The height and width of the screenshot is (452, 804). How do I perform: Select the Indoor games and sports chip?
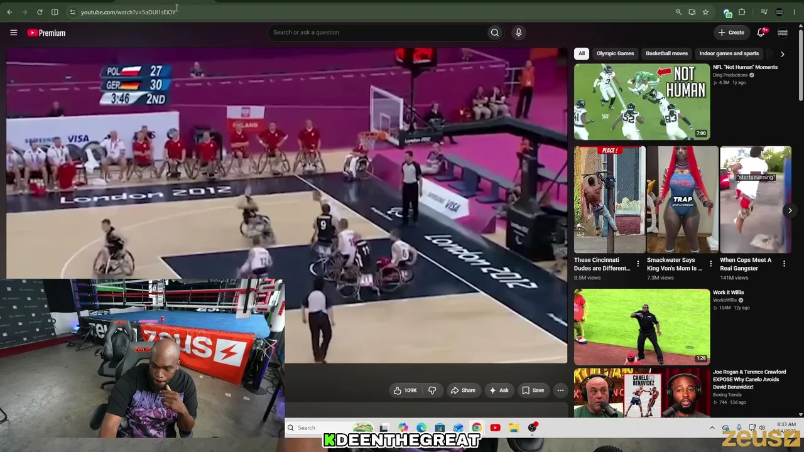tap(729, 53)
